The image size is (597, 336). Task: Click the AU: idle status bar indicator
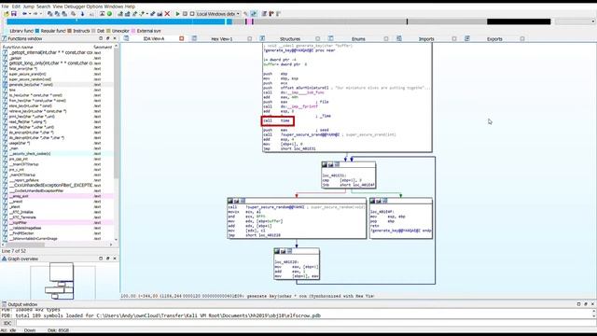pos(8,330)
